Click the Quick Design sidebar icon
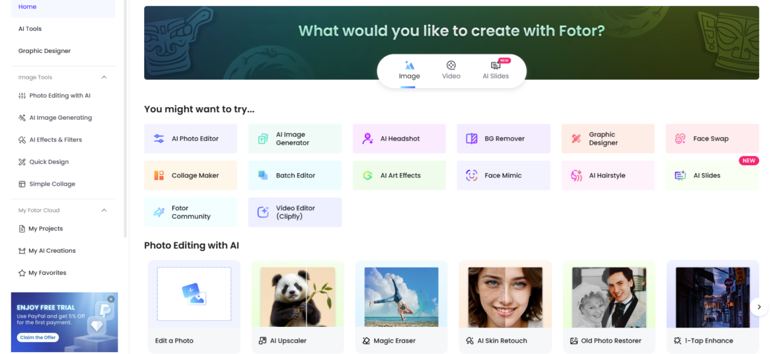Image resolution: width=773 pixels, height=354 pixels. [x=22, y=162]
